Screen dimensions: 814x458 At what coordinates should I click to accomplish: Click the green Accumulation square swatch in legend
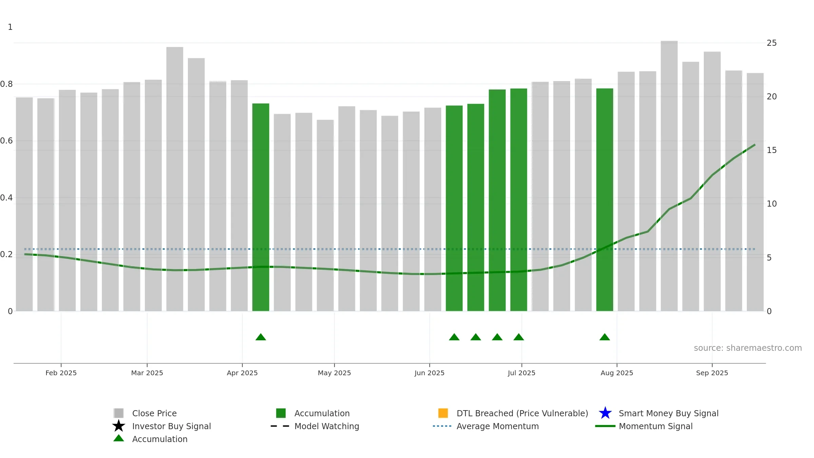[281, 413]
